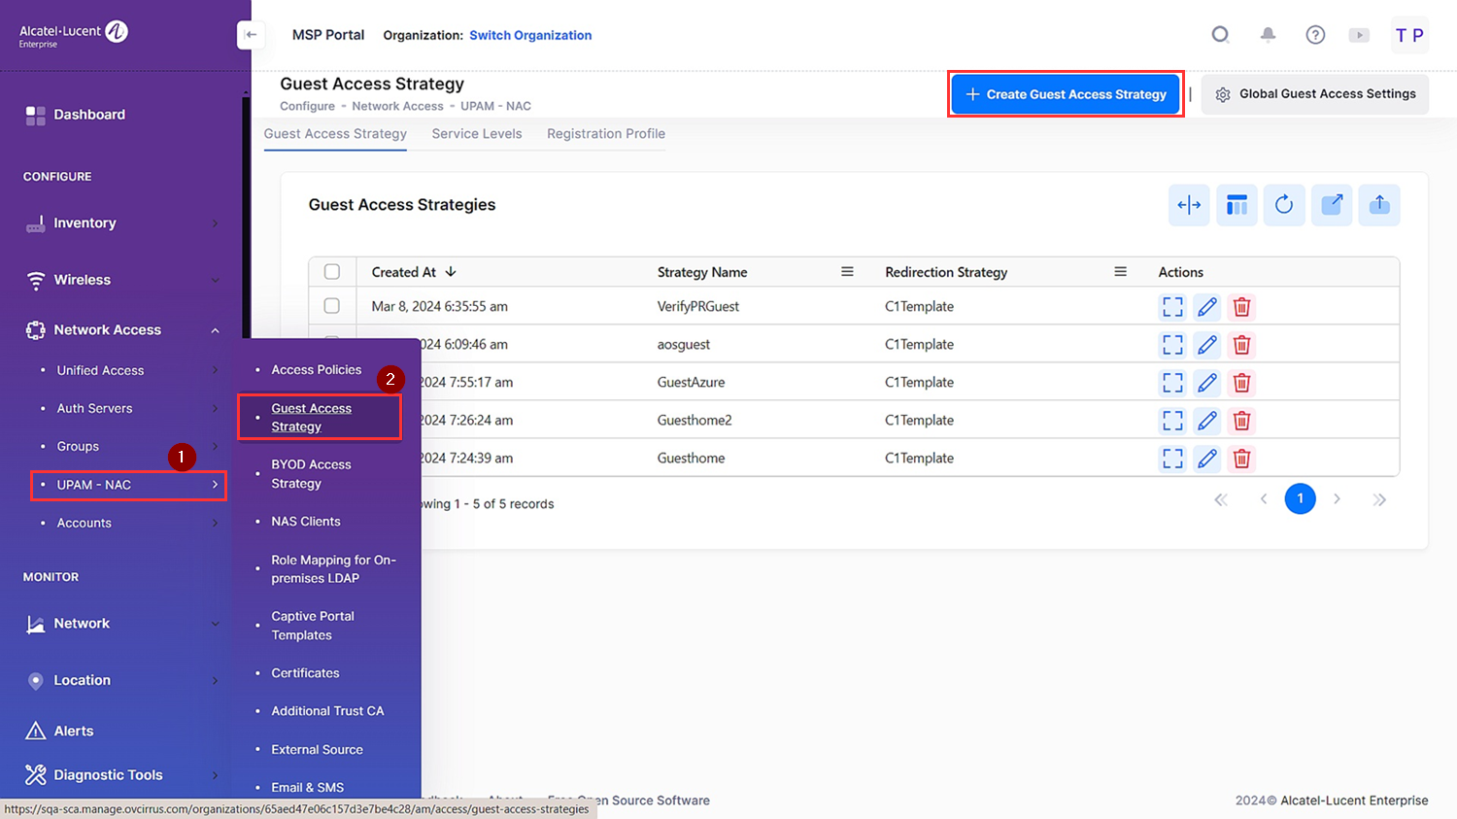This screenshot has height=819, width=1457.
Task: Select BYOD Access Strategy in flyout
Action: click(x=311, y=474)
